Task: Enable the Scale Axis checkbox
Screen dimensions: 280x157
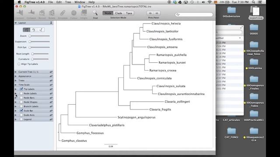Action: click(x=21, y=115)
